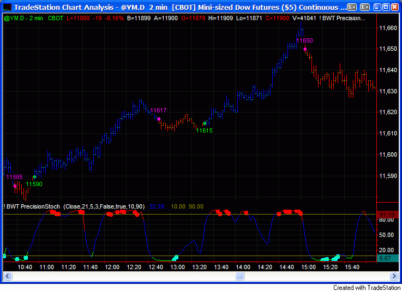
Task: Click the 'C=11900' close value
Action: [278, 18]
